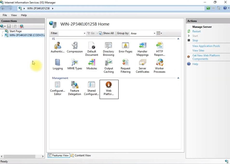
Task: Open the Help menu
Action: [24, 15]
